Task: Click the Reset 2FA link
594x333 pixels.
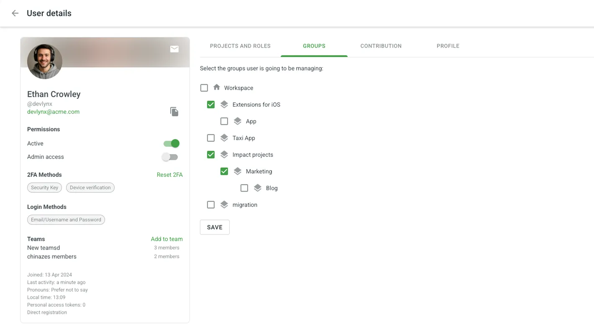Action: pyautogui.click(x=169, y=175)
